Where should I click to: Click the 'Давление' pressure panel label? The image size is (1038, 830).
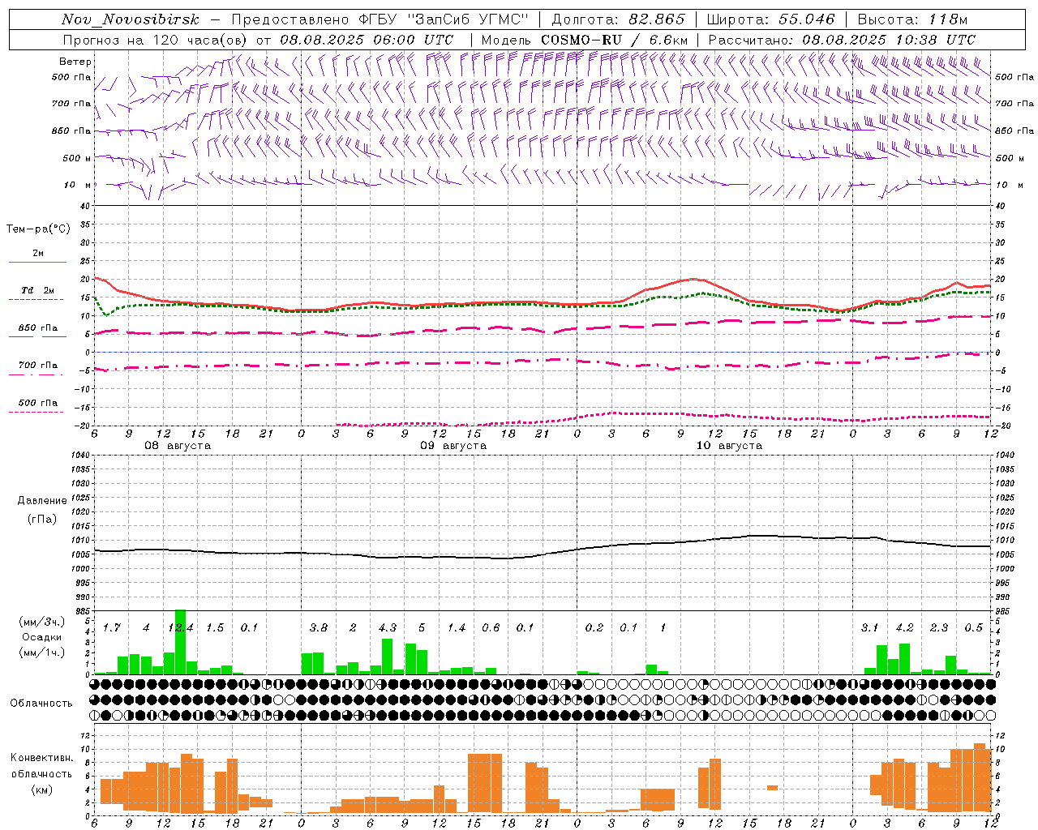[x=42, y=501]
